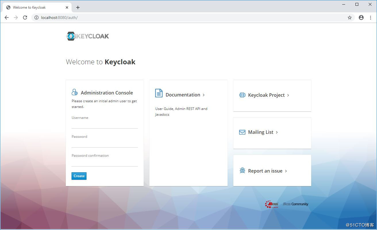Image resolution: width=377 pixels, height=230 pixels.
Task: View site information icon in address bar
Action: tap(36, 18)
